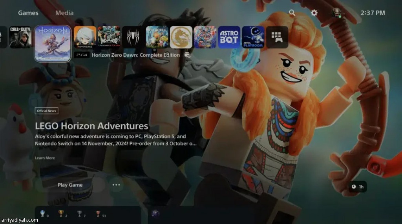
Task: View platinum trophy count
Action: coord(45,214)
